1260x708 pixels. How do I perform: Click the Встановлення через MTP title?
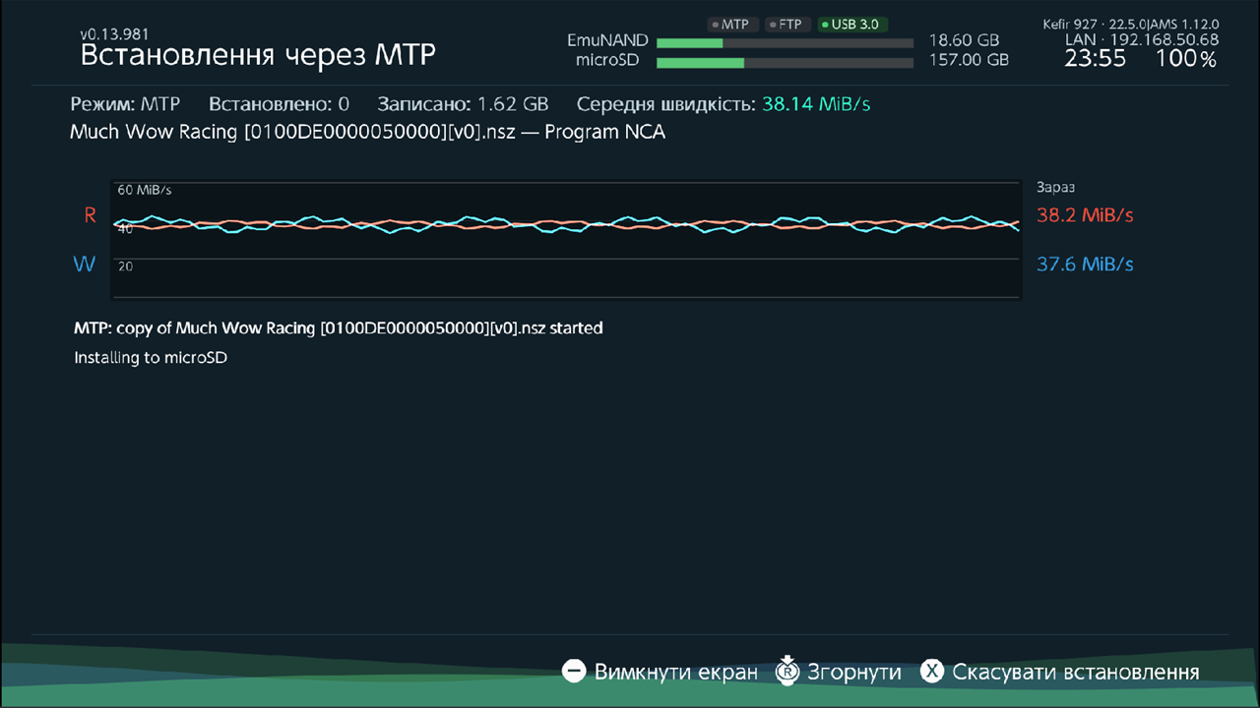(258, 55)
